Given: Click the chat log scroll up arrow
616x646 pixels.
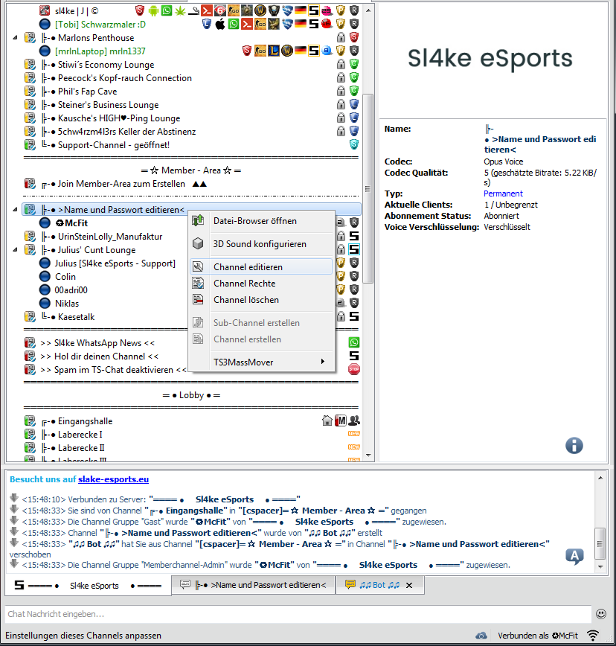Looking at the screenshot, I should (x=601, y=478).
